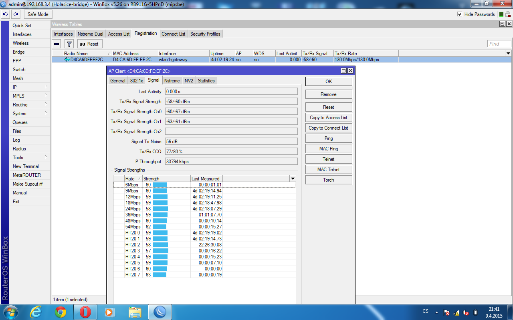Click the Copy to Access List button

click(328, 118)
